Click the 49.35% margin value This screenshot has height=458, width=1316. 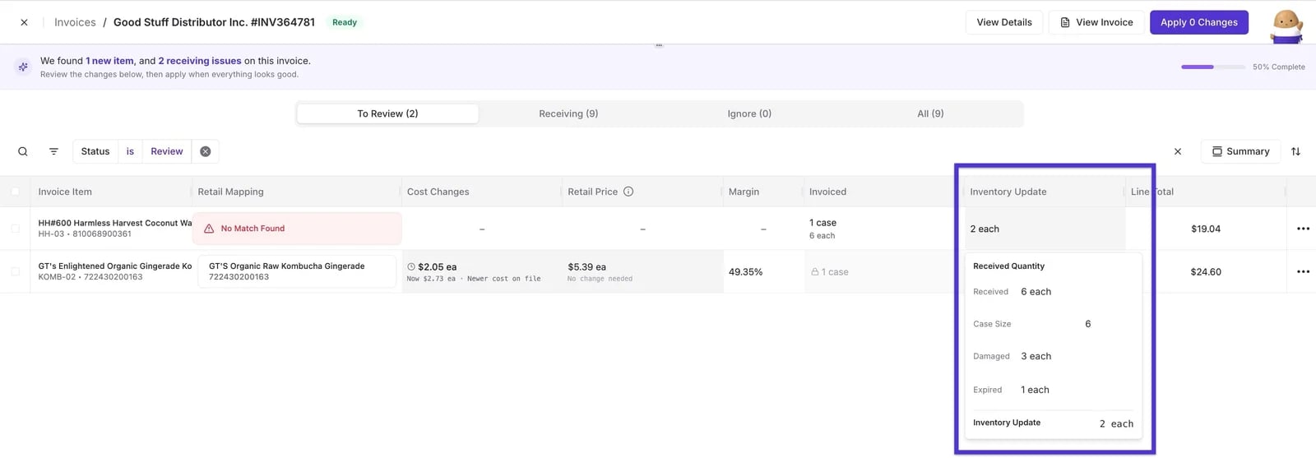pyautogui.click(x=745, y=271)
